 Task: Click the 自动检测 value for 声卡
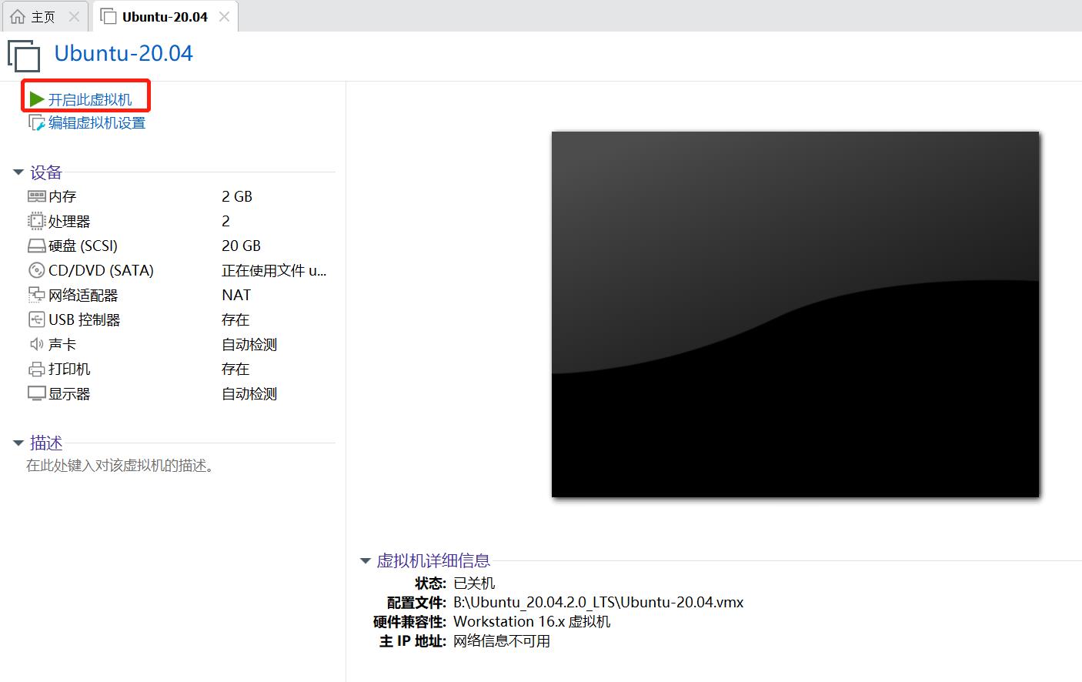tap(249, 344)
